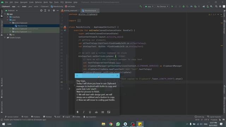226x127 pixels.
Task: Expand the collapsed import statements
Action: (x=79, y=21)
